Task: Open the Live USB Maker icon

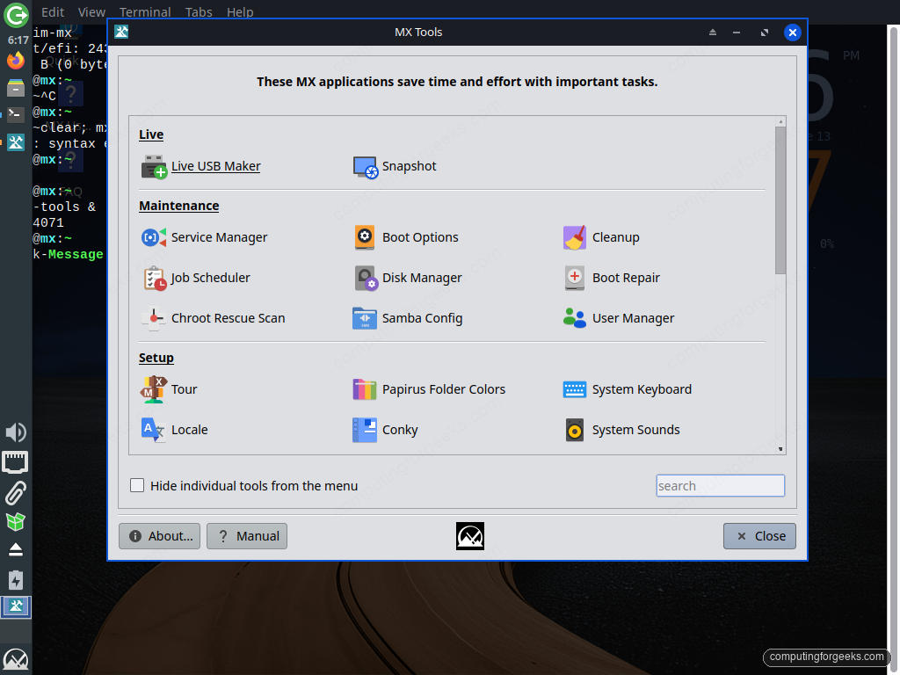Action: pos(154,166)
